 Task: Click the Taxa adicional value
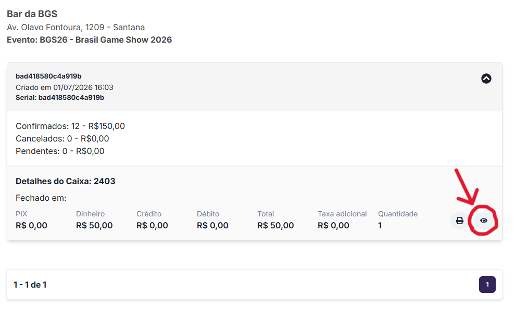coord(333,225)
